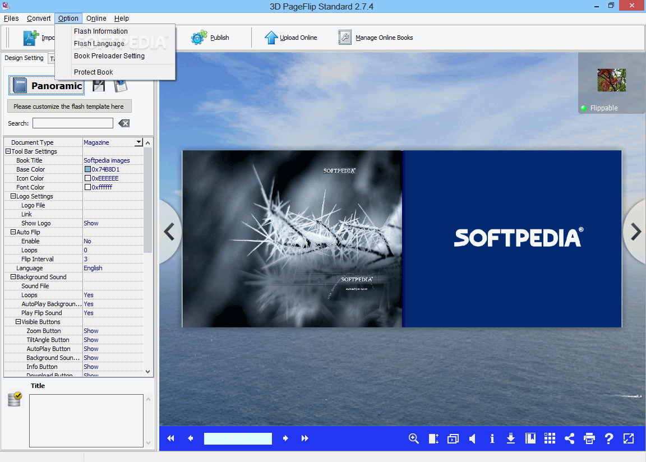The width and height of the screenshot is (646, 462).
Task: Jump to last page in viewer toolbar
Action: pos(305,438)
